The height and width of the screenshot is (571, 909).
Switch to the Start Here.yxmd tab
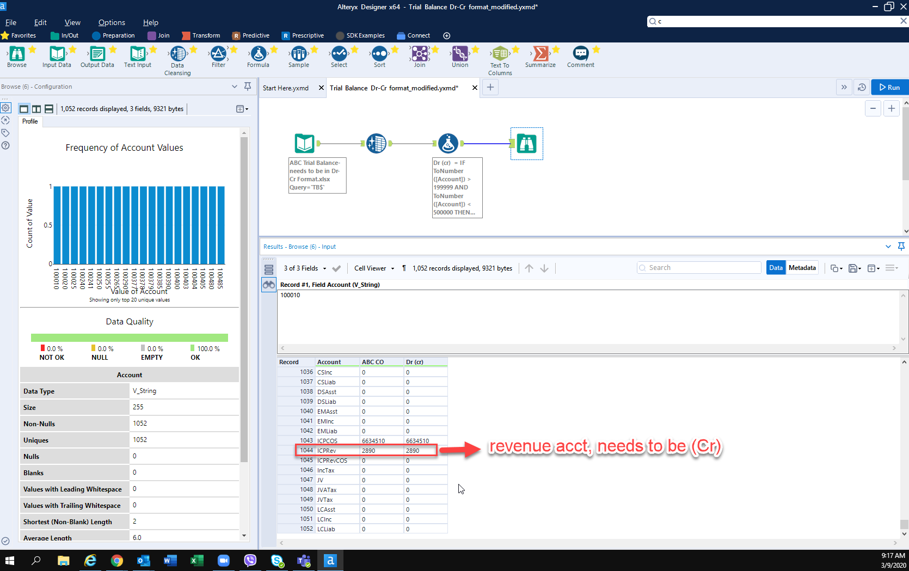click(x=286, y=88)
